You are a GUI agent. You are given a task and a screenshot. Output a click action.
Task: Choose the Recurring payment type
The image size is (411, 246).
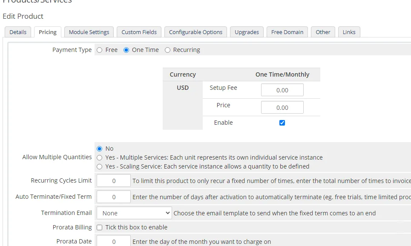click(x=168, y=50)
